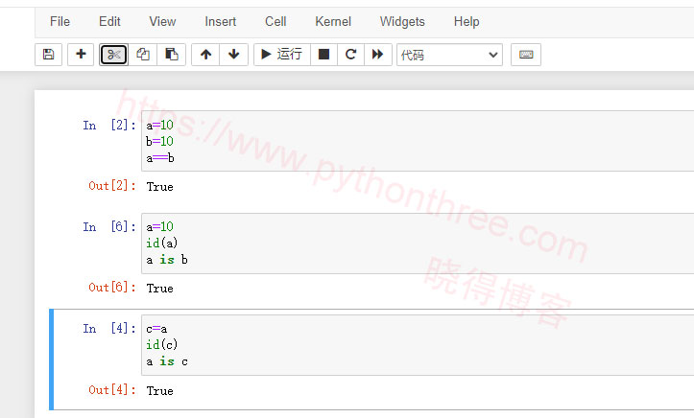Open command palette keyboard icon
Screen dimensions: 694x418
click(526, 55)
